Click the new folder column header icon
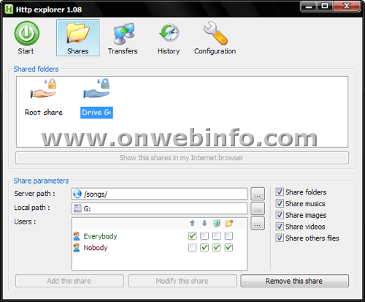The width and height of the screenshot is (365, 302). tap(228, 223)
